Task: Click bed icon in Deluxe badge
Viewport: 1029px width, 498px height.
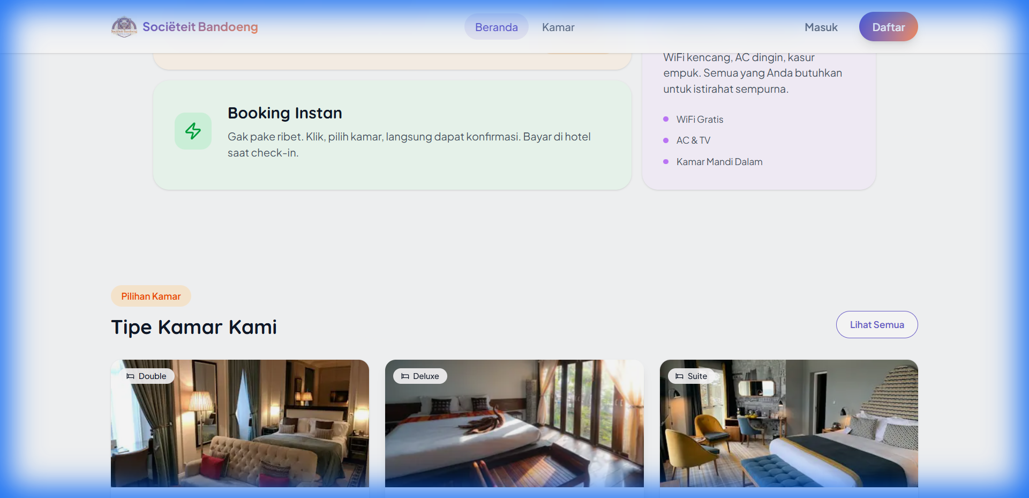Action: tap(405, 376)
